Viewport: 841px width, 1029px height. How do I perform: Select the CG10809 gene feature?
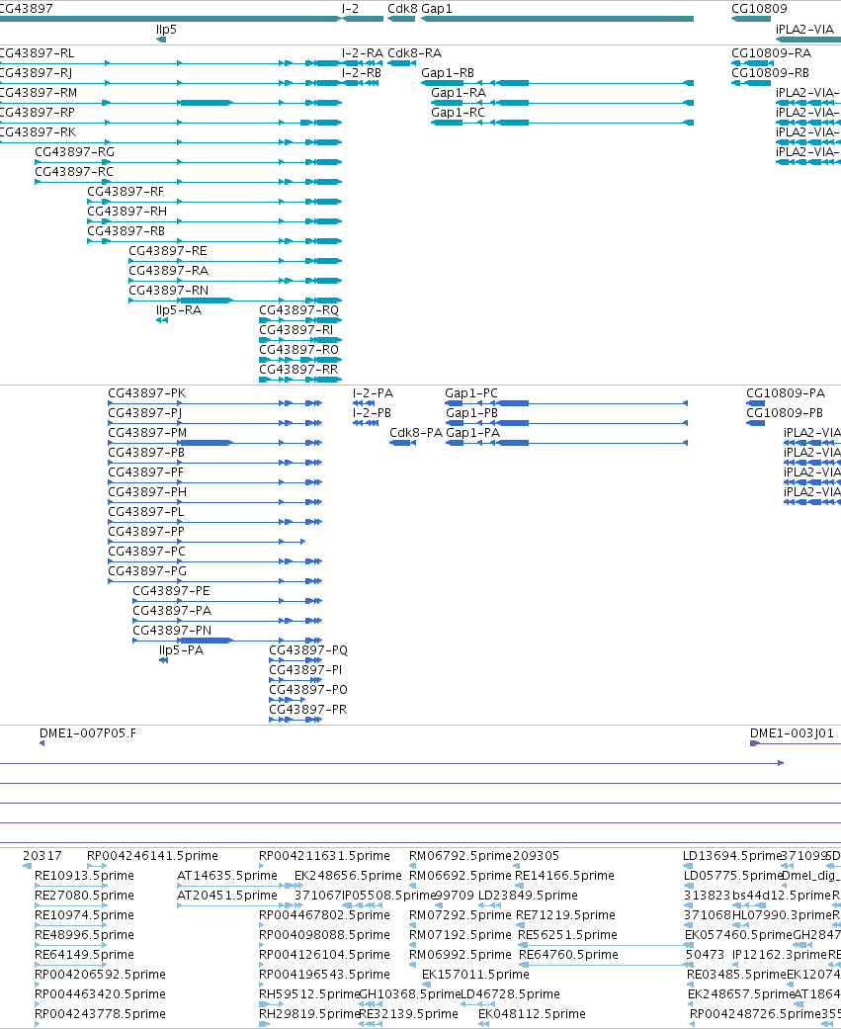[x=750, y=19]
